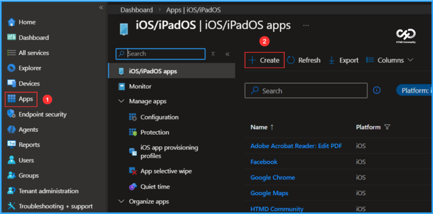Click the Dashboard chart icon
The image size is (433, 214).
click(x=11, y=37)
